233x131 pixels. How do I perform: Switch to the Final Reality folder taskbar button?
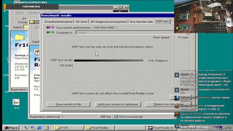[x=100, y=128]
